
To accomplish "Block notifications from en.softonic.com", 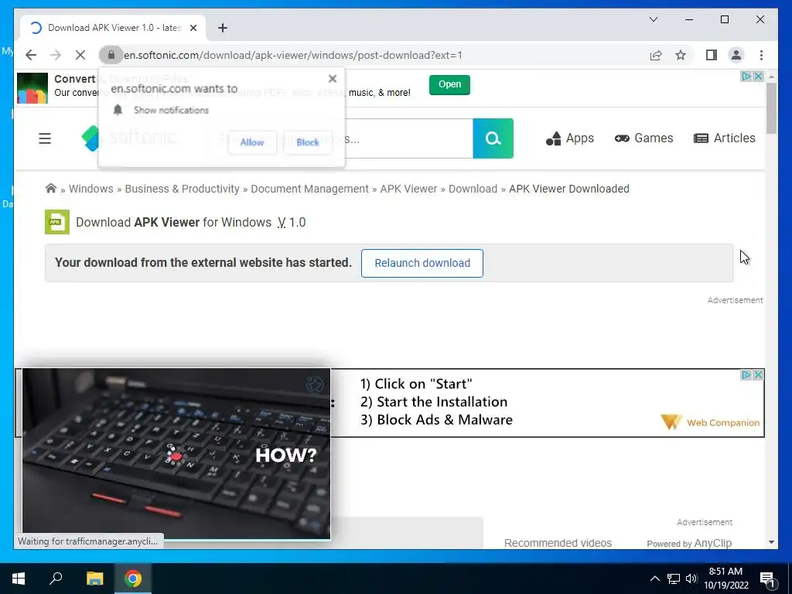I will [308, 142].
